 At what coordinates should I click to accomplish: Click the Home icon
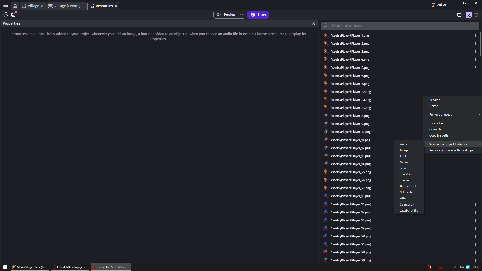click(x=15, y=6)
